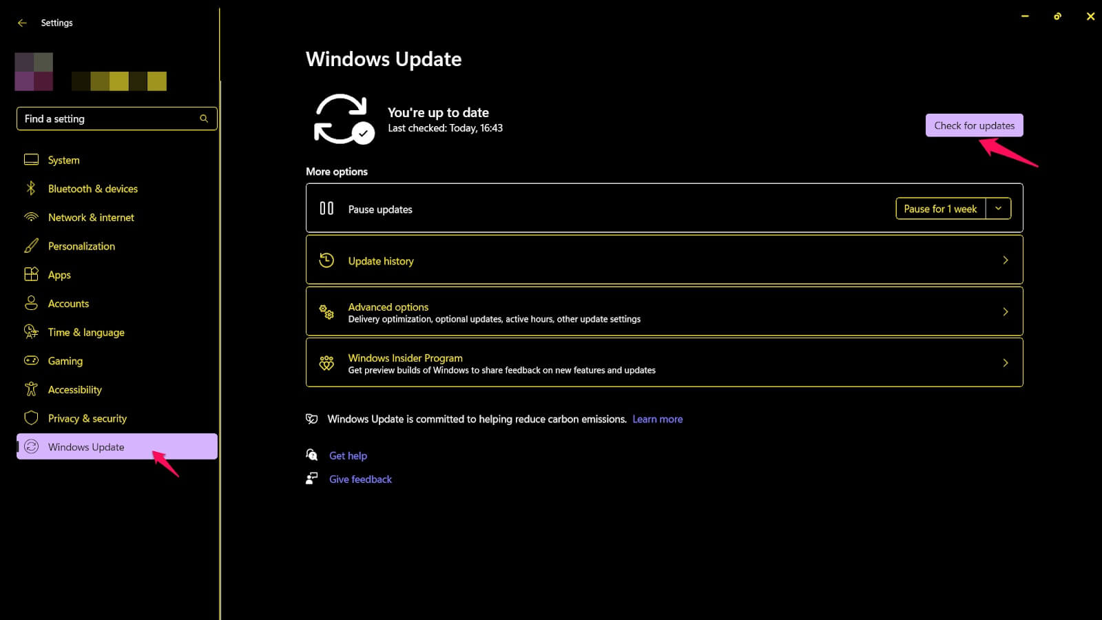Click the Accessibility icon in sidebar

(x=31, y=389)
